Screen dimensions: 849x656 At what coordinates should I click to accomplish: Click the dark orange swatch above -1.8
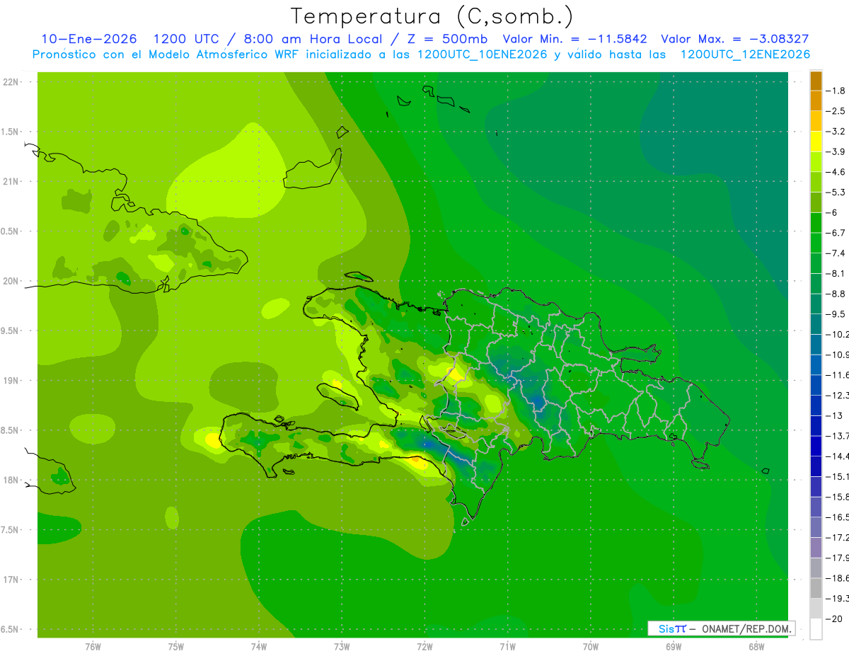[816, 81]
